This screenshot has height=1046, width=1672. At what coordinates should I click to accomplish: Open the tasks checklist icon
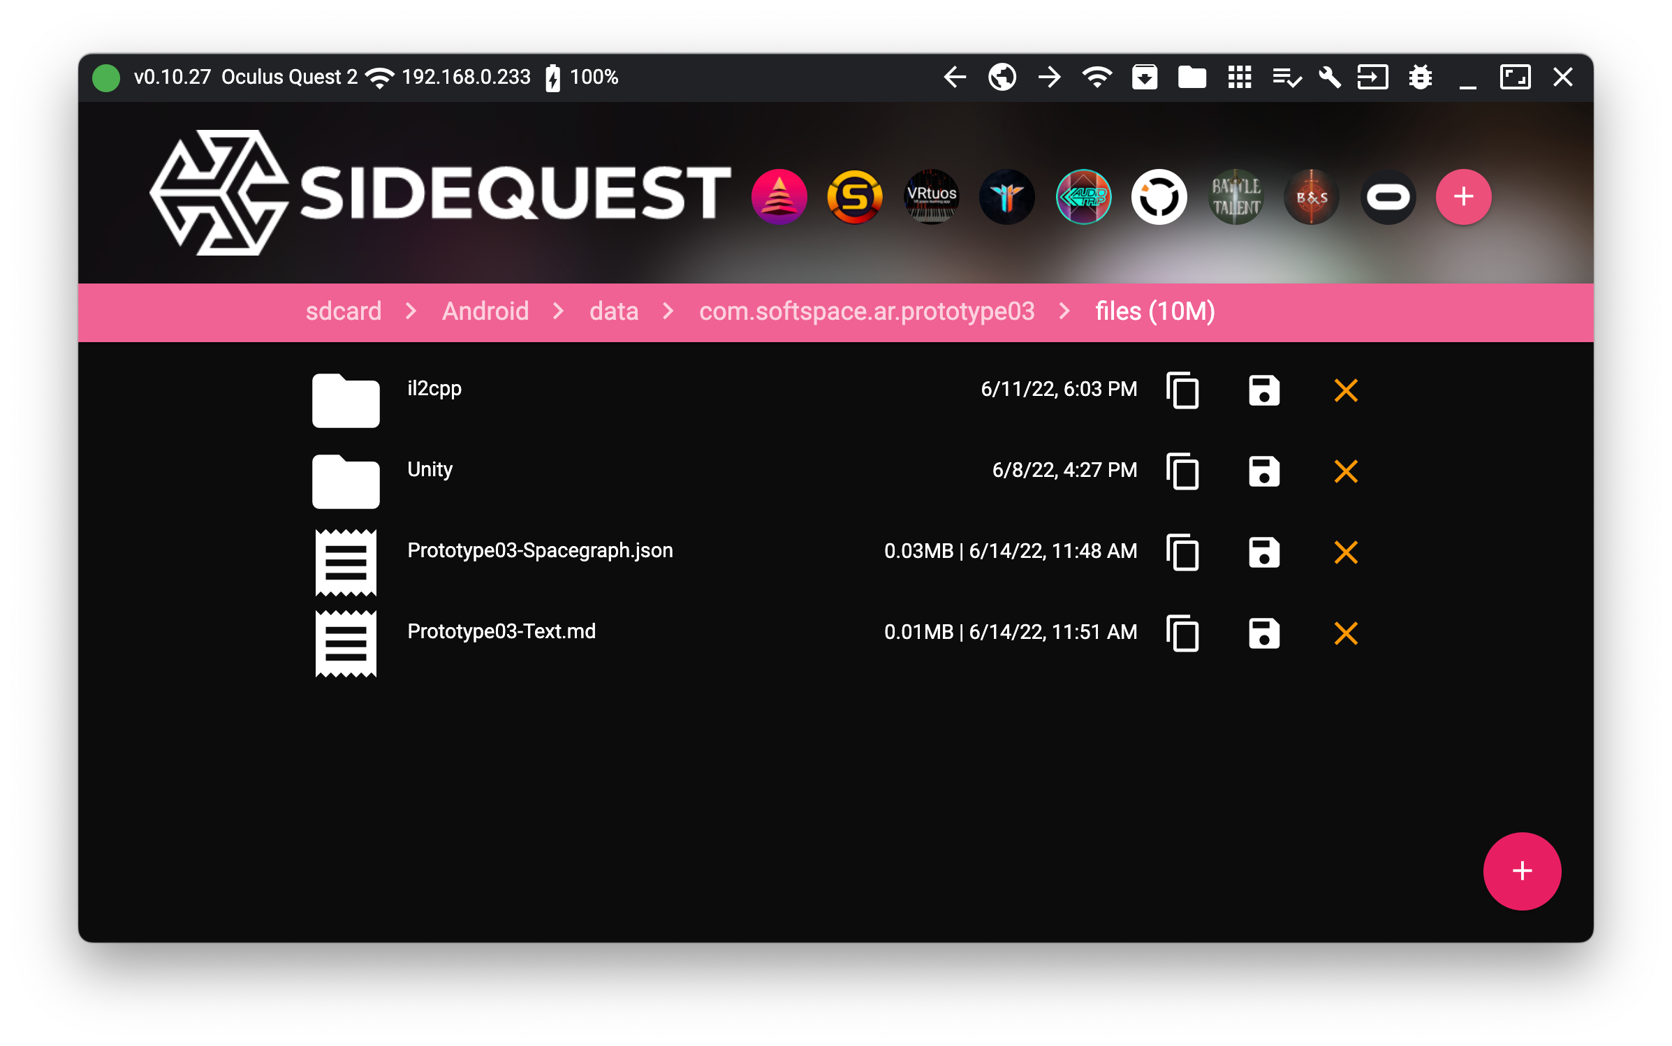[1286, 77]
